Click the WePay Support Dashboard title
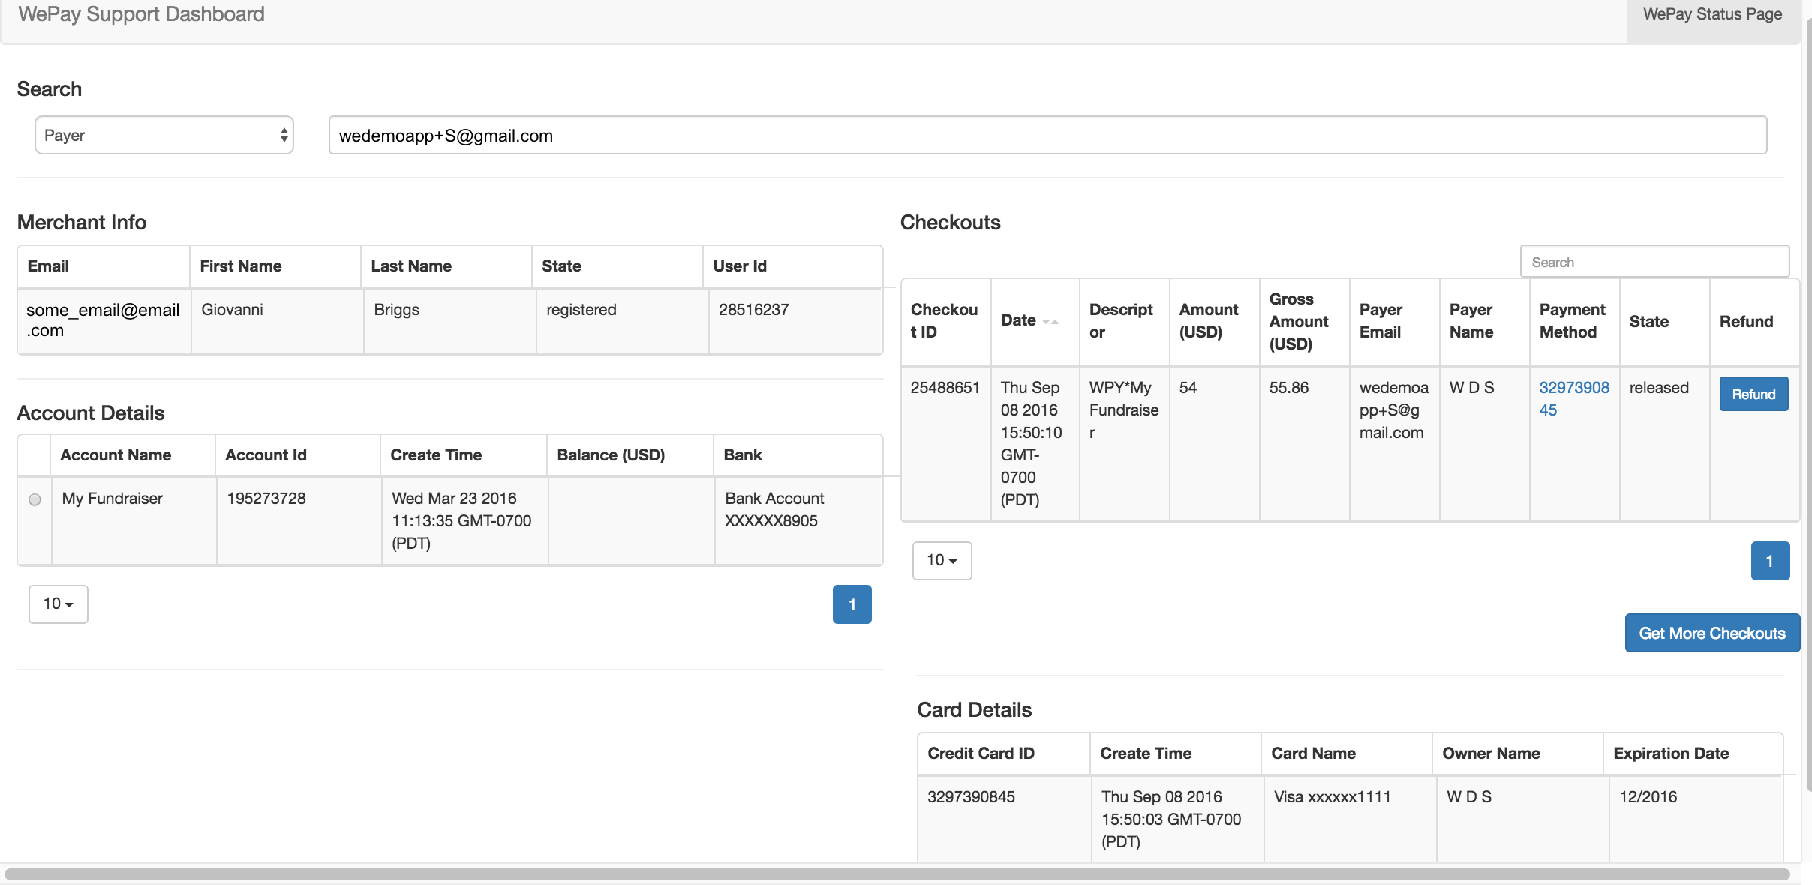 point(142,14)
